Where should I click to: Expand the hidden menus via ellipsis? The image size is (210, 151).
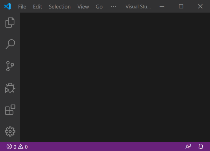tap(113, 6)
